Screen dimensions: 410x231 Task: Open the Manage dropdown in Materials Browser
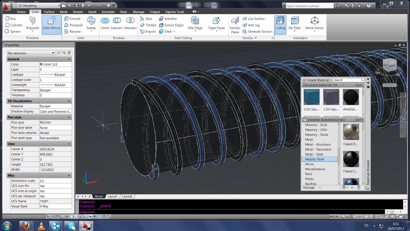(312, 187)
